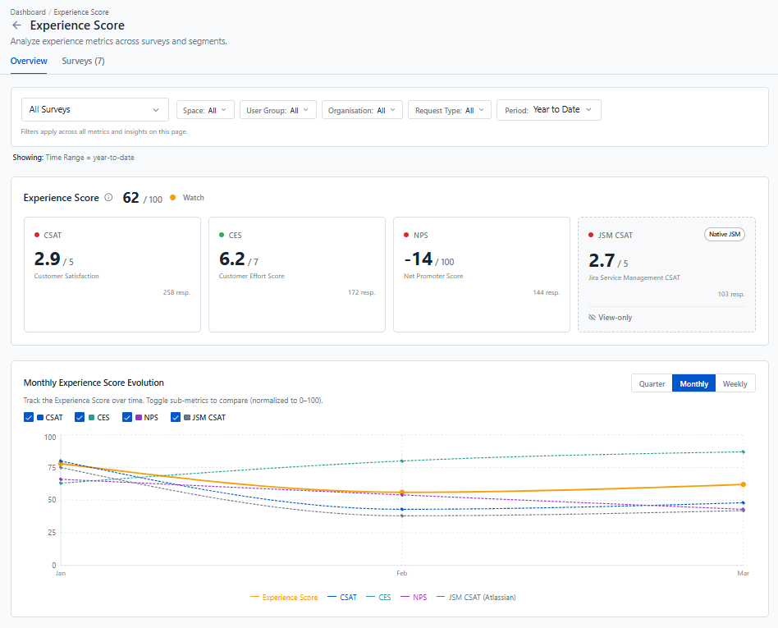Image resolution: width=778 pixels, height=628 pixels.
Task: Click the blue CSAT color swatch
Action: coord(40,418)
